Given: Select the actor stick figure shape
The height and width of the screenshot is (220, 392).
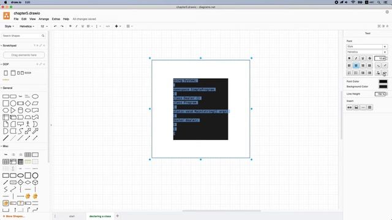Looking at the screenshot, I should (x=28, y=124).
